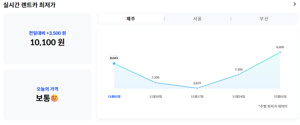Image resolution: width=300 pixels, height=125 pixels.
Task: Select the 제주 tab
Action: [131, 19]
